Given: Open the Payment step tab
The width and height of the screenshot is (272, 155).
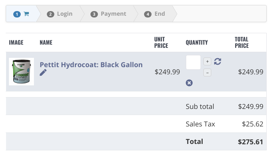Looking at the screenshot, I should pos(109,14).
